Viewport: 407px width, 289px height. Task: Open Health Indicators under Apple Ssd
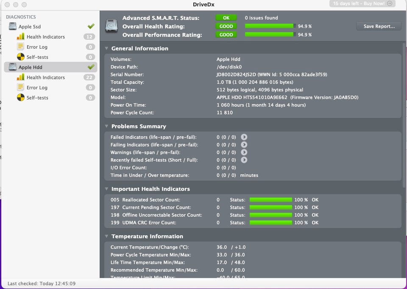[x=45, y=37]
